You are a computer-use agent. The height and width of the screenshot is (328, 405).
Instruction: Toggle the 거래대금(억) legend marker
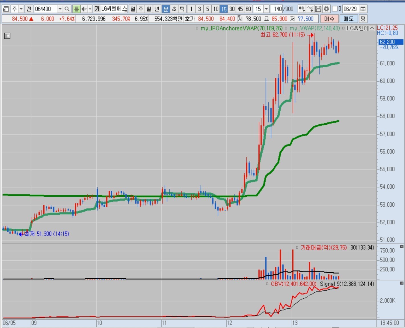297,247
